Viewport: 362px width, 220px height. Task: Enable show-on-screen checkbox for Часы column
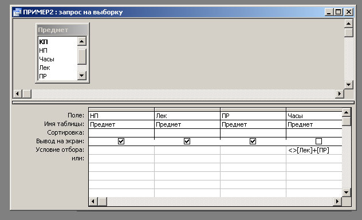click(318, 141)
